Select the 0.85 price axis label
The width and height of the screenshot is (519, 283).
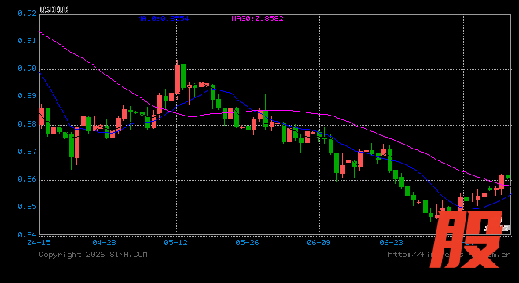coord(27,207)
